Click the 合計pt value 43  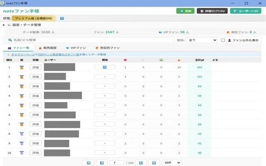click(x=199, y=134)
